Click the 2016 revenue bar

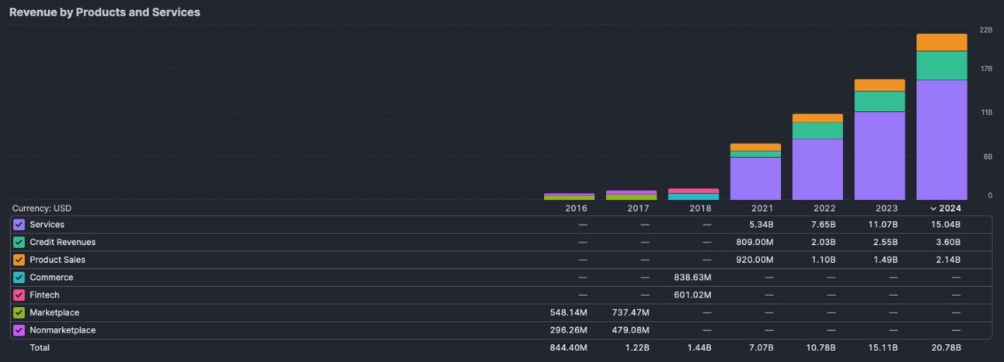click(569, 197)
